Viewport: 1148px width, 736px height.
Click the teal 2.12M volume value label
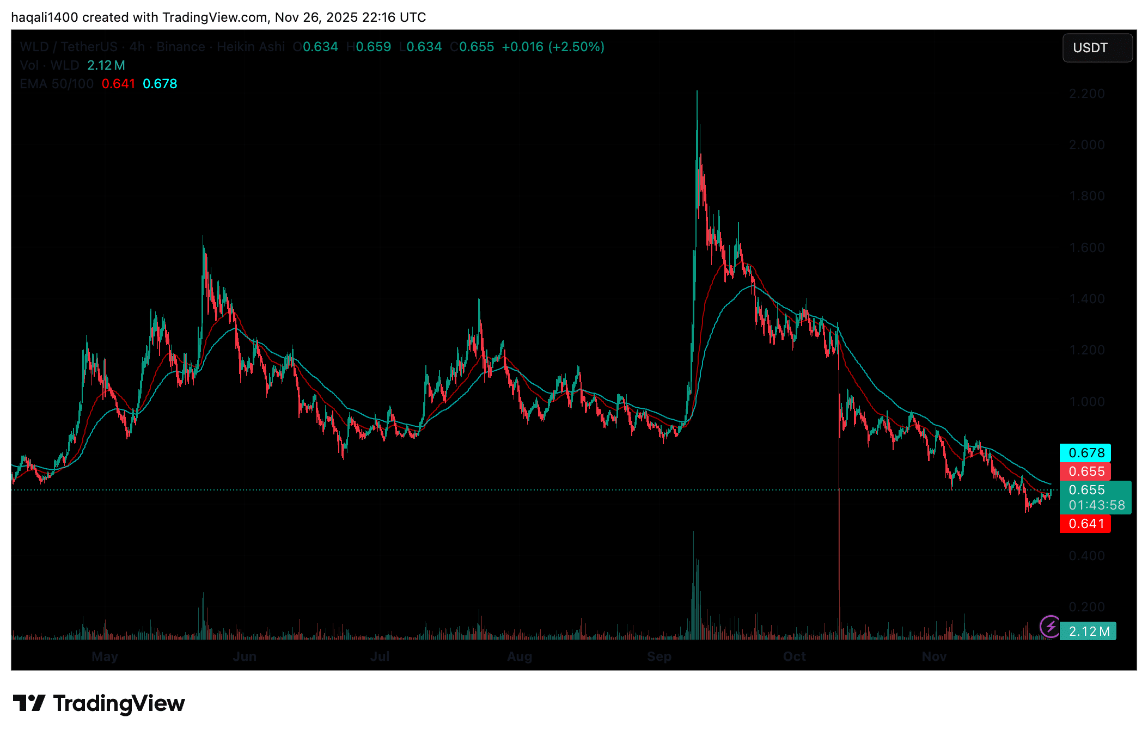point(1088,630)
